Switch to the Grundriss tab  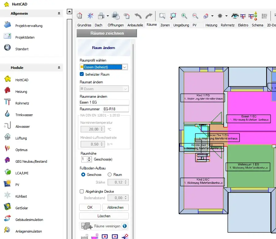pos(84,25)
